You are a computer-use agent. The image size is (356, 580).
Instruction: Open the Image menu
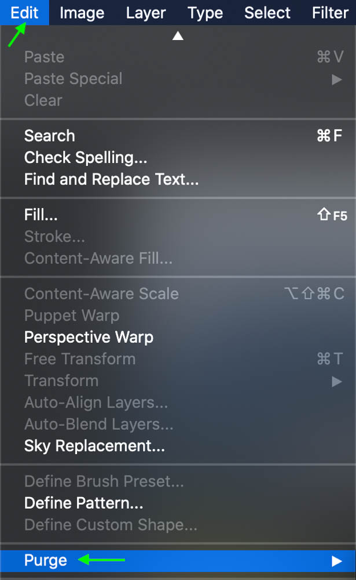coord(82,13)
